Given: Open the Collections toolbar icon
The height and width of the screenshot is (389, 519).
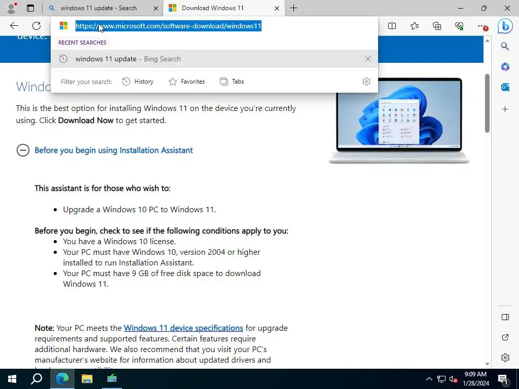Looking at the screenshot, I should (437, 26).
